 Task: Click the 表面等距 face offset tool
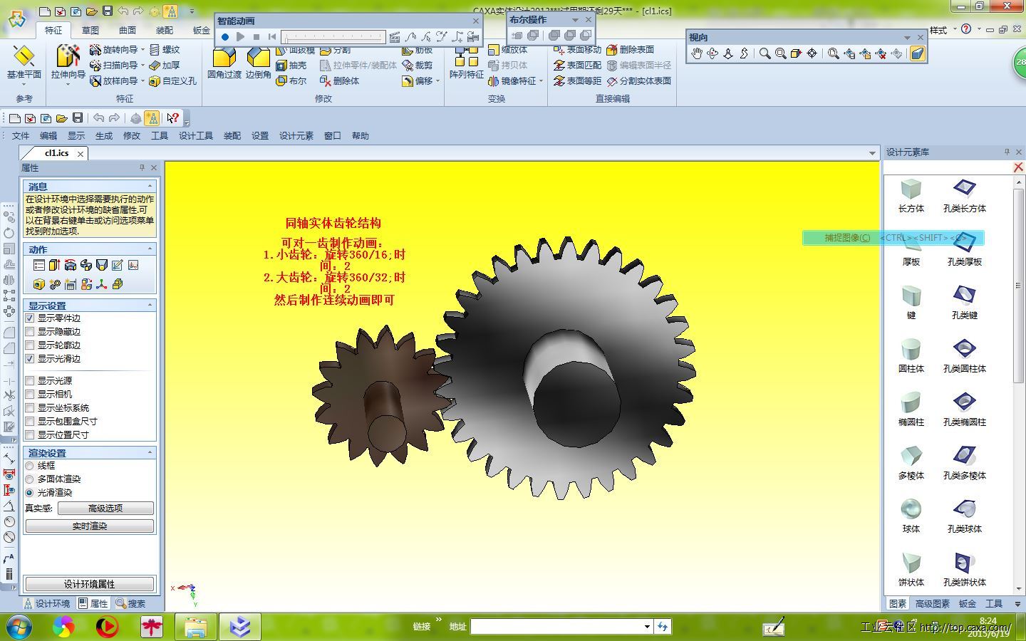click(578, 80)
